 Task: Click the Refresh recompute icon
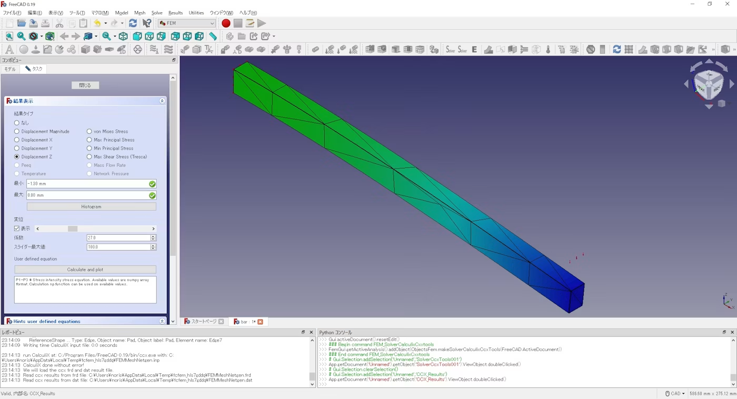click(x=133, y=23)
